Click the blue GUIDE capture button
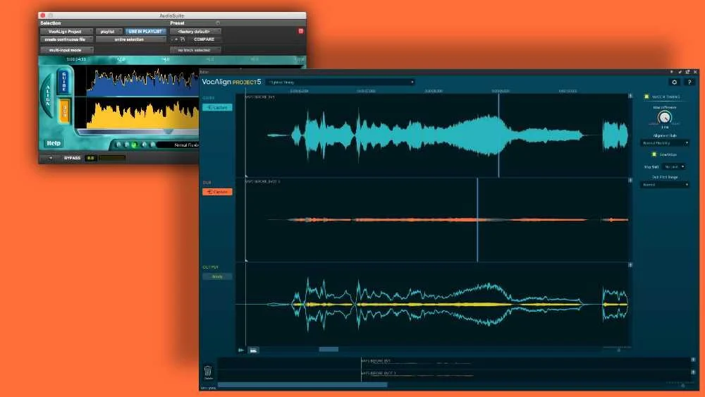Viewport: 705px width, 397px height. point(64,82)
